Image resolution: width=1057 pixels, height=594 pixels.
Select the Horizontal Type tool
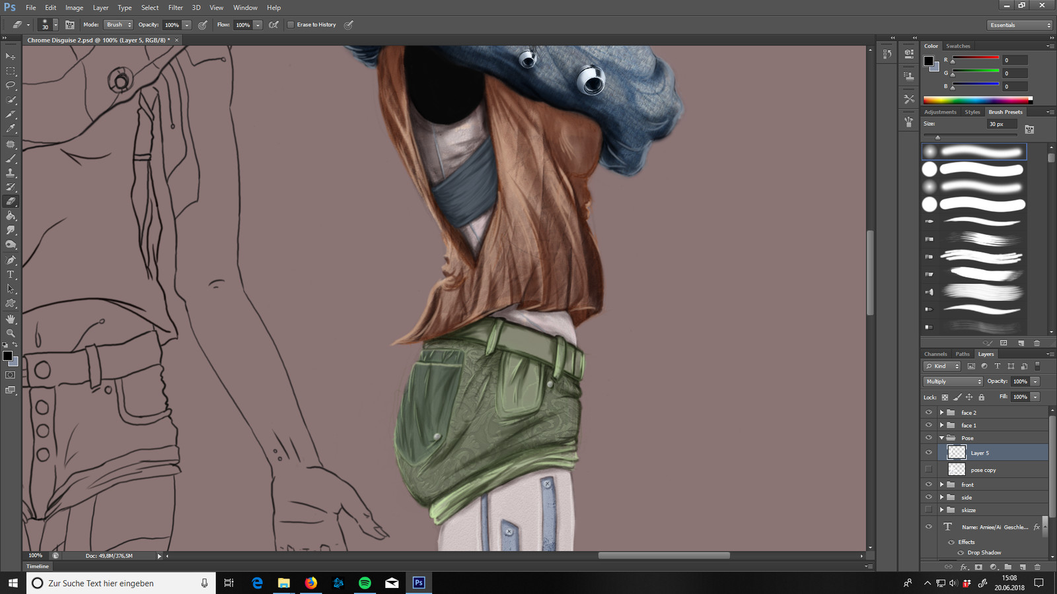click(x=11, y=275)
